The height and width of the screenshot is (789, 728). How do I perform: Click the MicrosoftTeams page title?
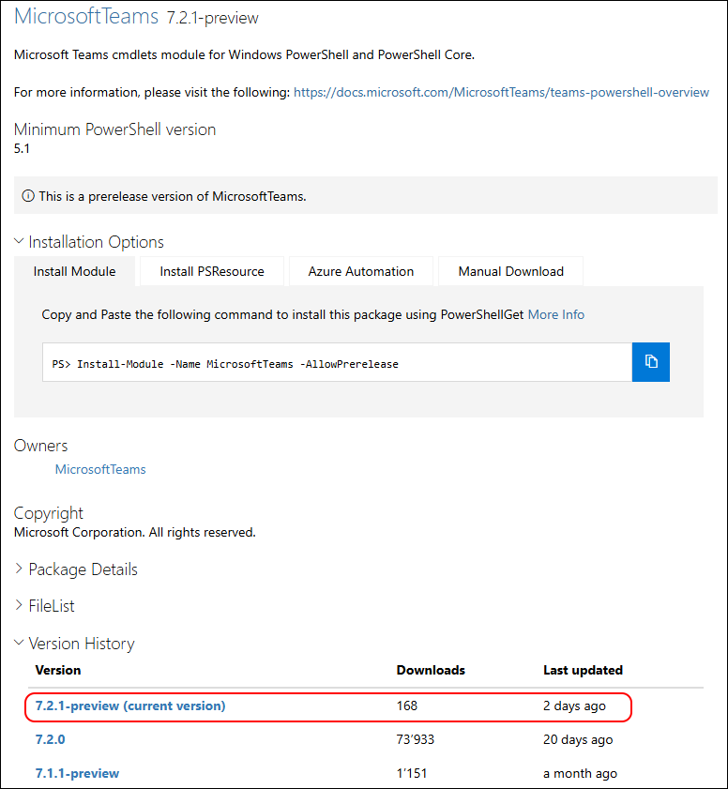point(86,16)
